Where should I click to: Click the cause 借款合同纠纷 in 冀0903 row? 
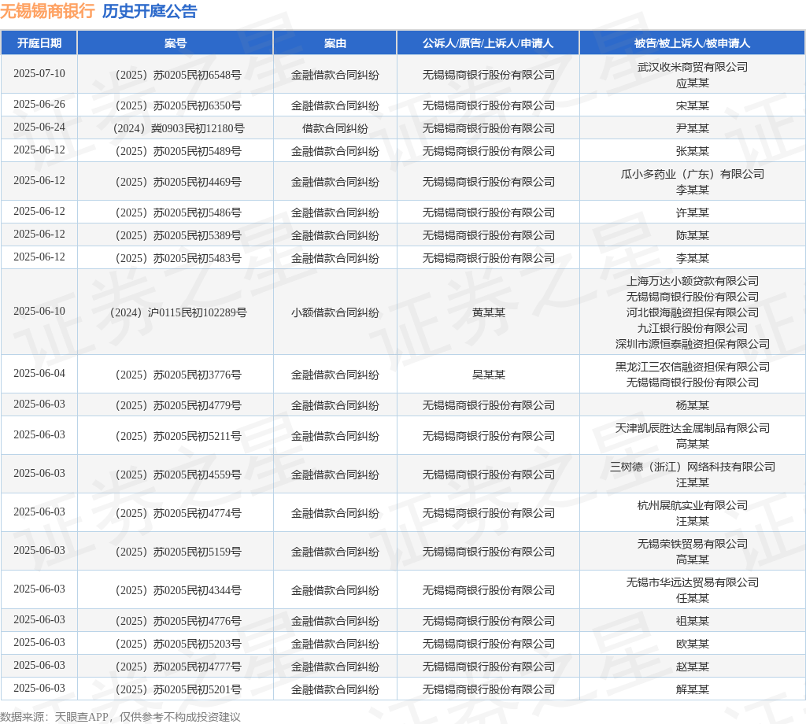[335, 128]
